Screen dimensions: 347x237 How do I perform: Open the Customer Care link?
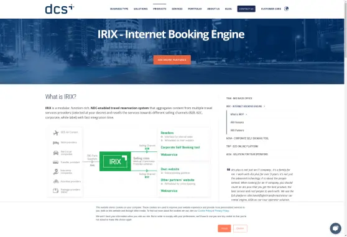tap(271, 9)
